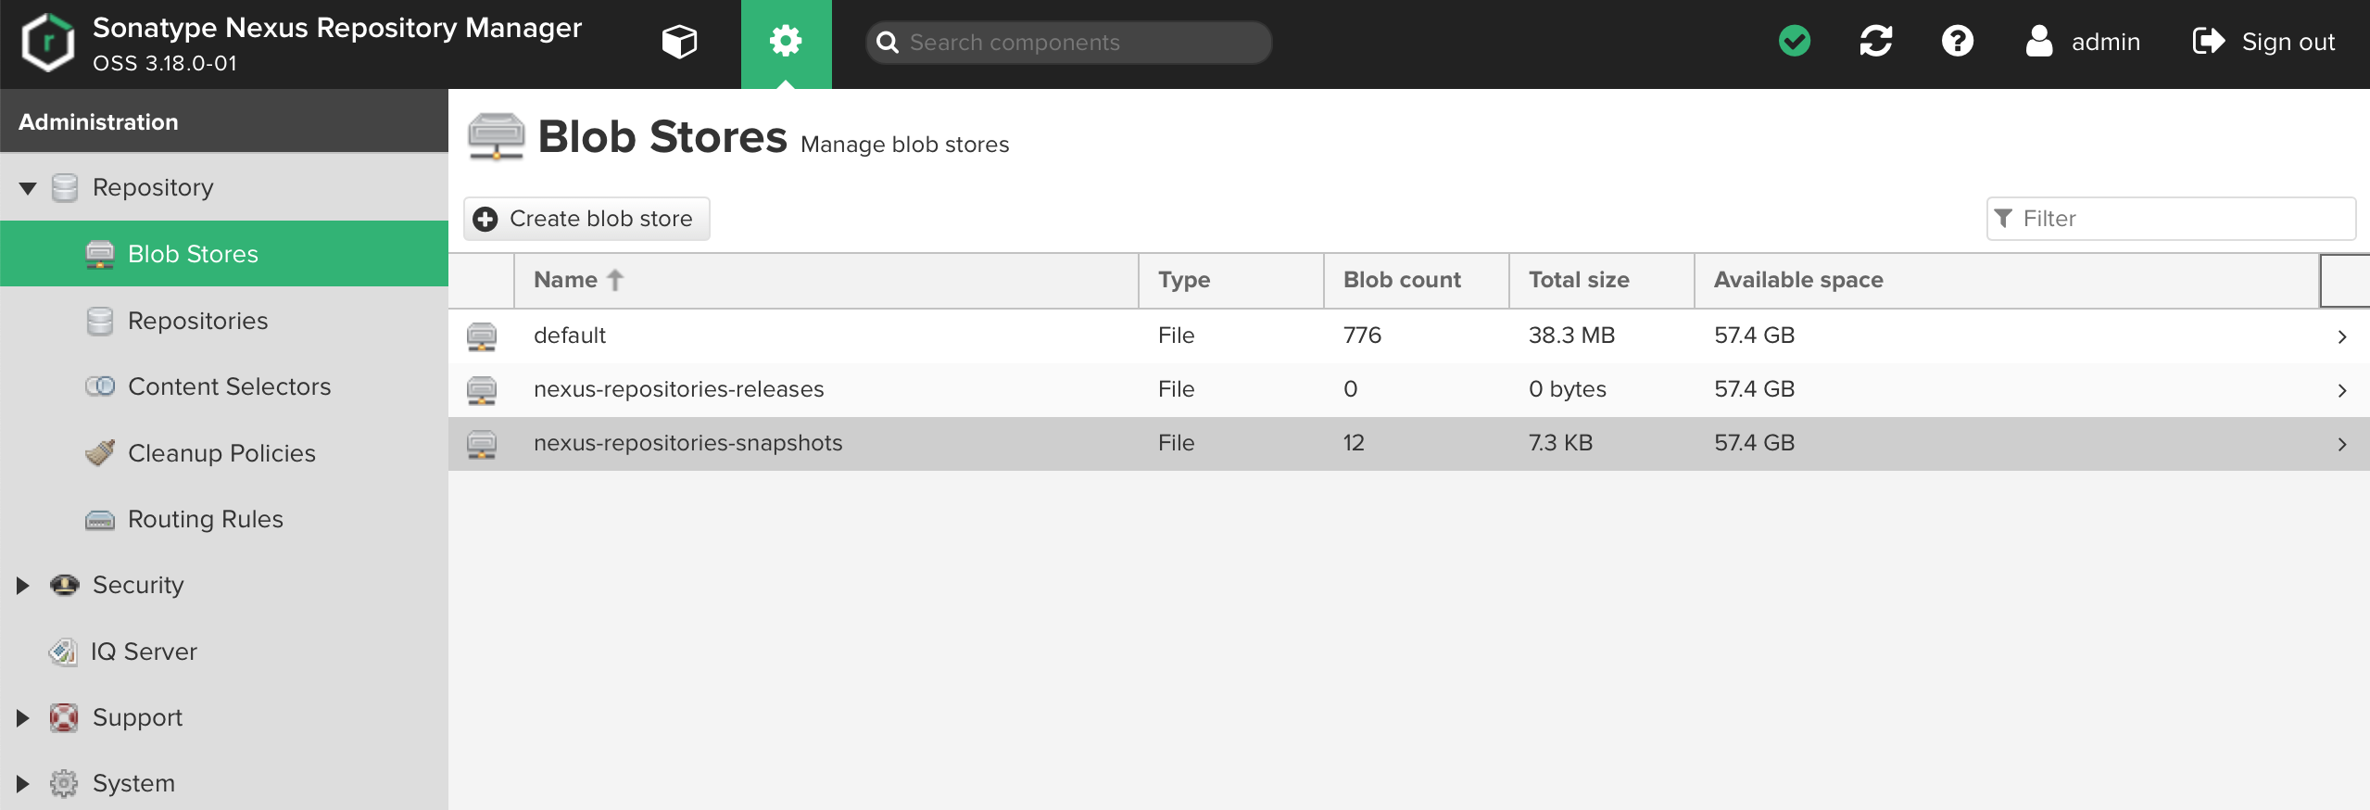2370x810 pixels.
Task: Open nexus-repositories-snapshots row chevron
Action: point(2342,445)
